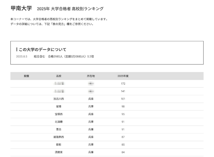214x157 pixels.
Task: Select the 星陵 high school row
Action: coord(59,107)
